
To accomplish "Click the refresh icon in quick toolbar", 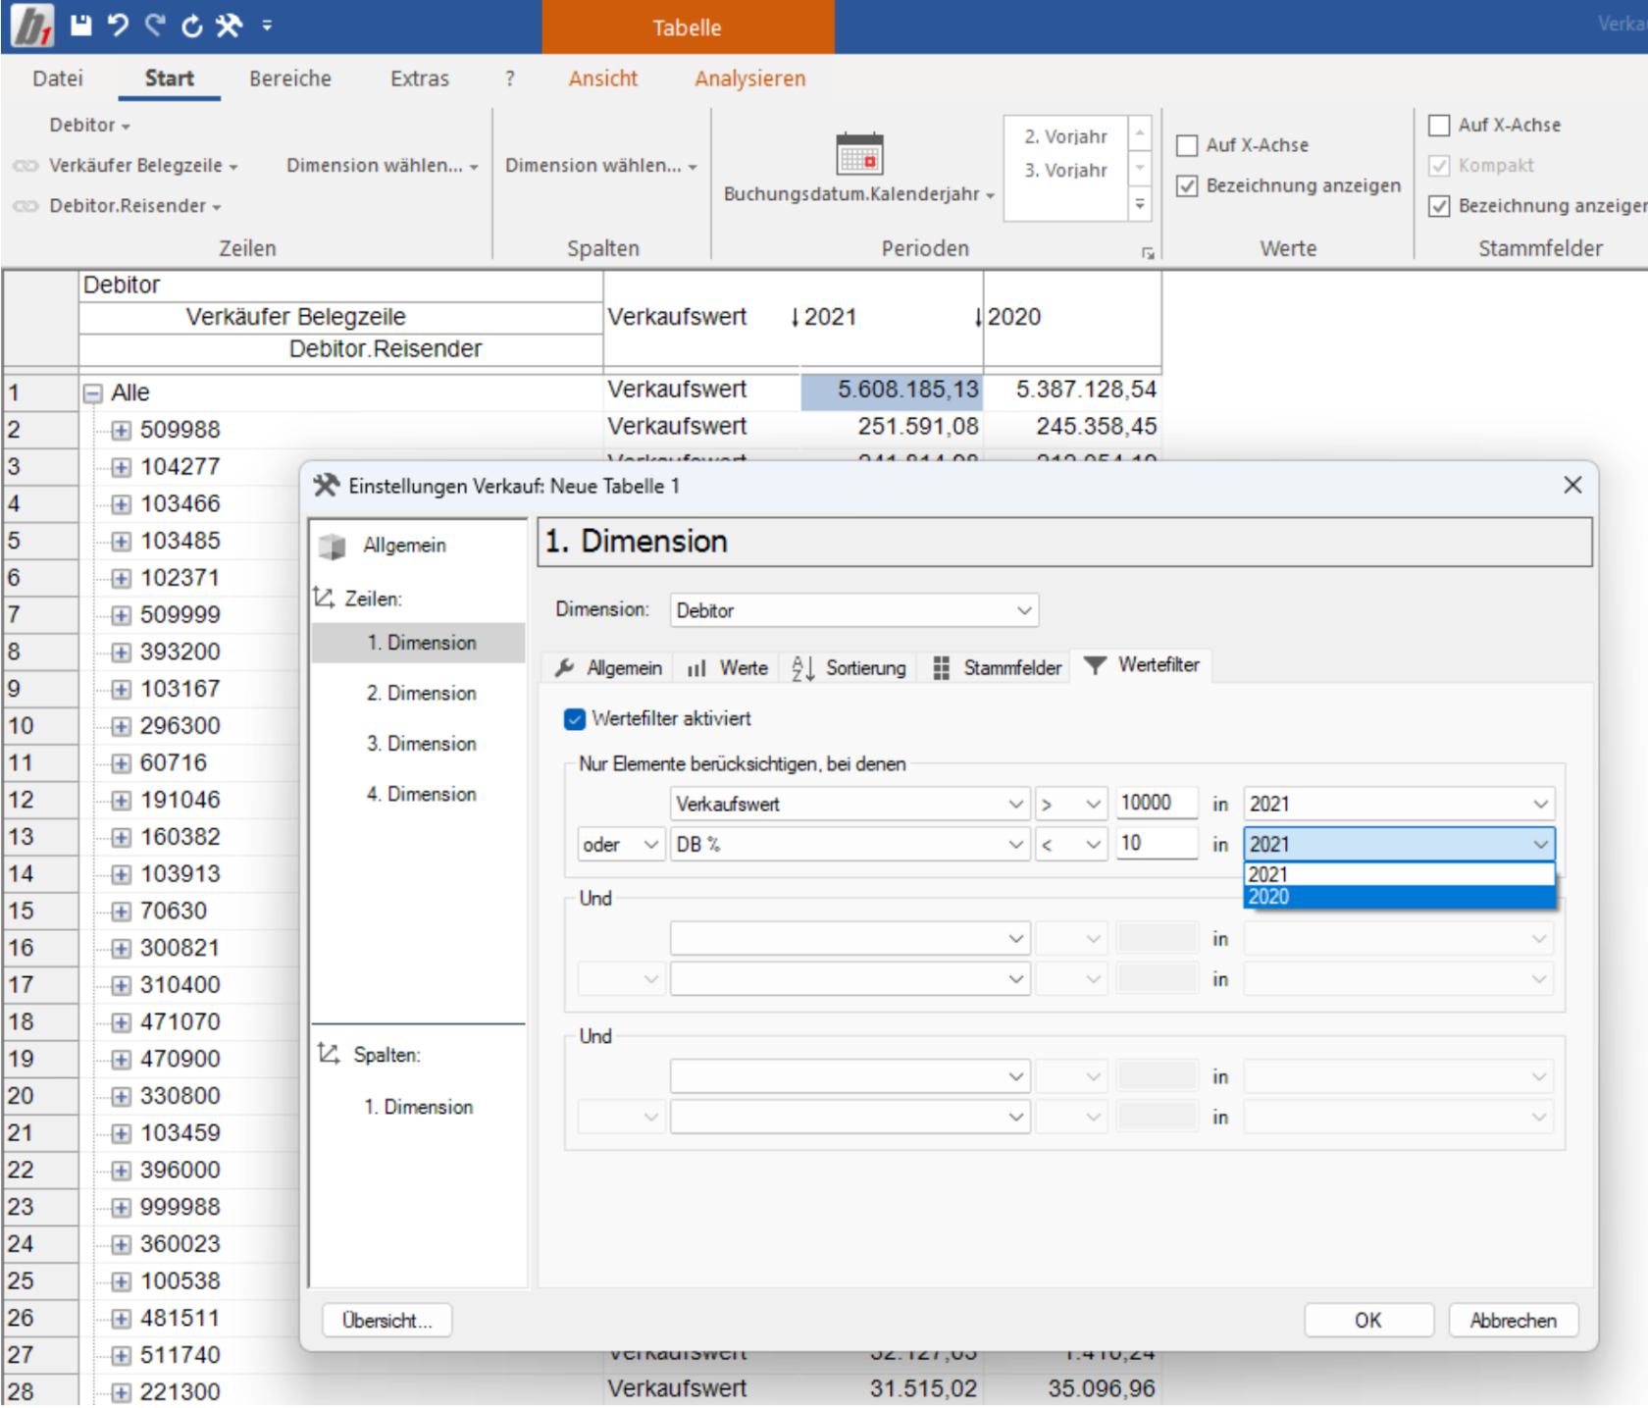I will tap(192, 26).
